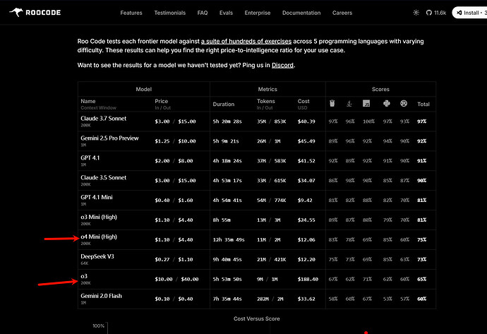This screenshot has width=487, height=334.
Task: Click the $188.40 cost cell
Action: 308,280
